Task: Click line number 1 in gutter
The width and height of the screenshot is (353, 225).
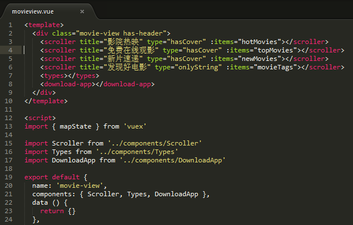Action: click(x=10, y=25)
